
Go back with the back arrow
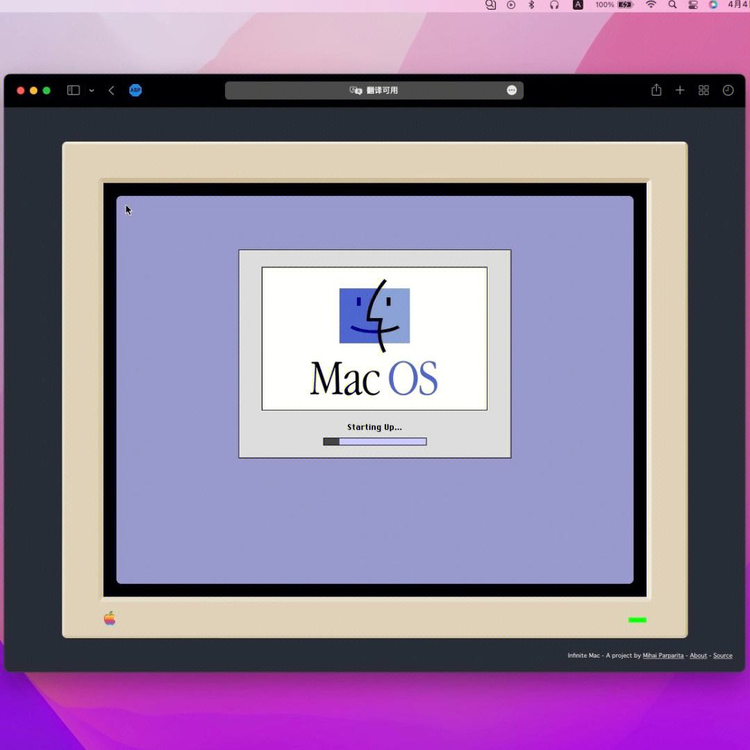coord(111,90)
